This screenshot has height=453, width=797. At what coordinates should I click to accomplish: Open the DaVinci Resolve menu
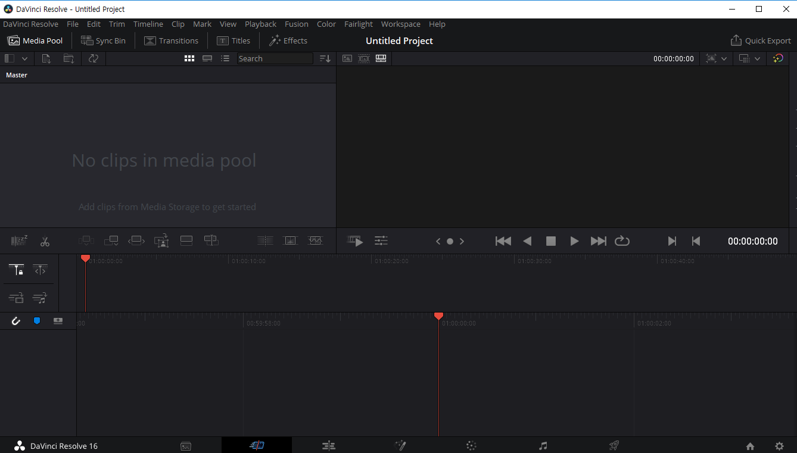(31, 24)
